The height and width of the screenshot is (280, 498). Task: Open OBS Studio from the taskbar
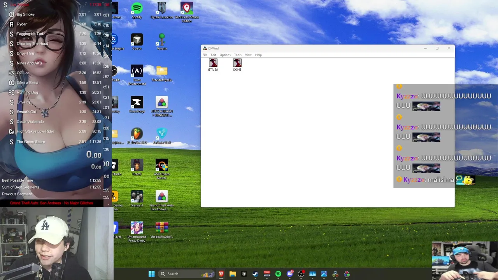pos(301,274)
